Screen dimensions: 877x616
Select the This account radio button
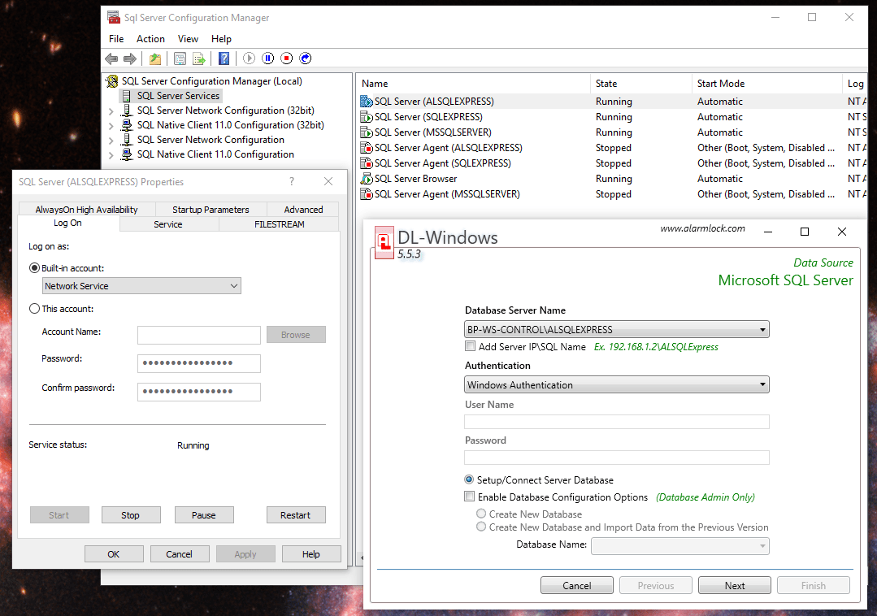tap(34, 309)
